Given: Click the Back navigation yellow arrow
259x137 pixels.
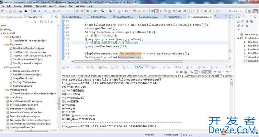Looking at the screenshot, I should tap(209, 11).
